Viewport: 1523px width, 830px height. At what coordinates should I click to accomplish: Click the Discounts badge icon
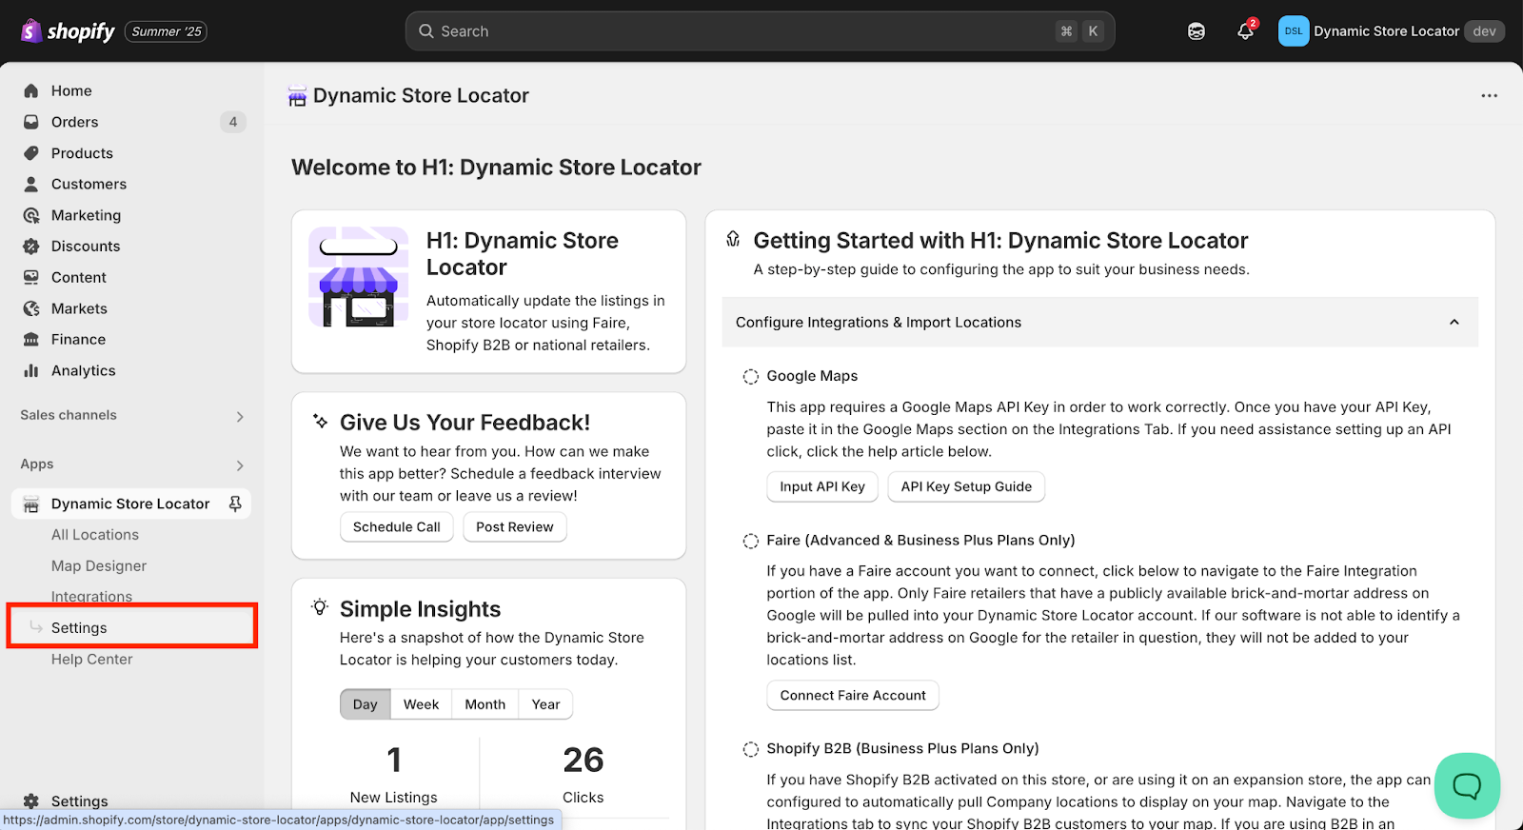click(x=31, y=246)
